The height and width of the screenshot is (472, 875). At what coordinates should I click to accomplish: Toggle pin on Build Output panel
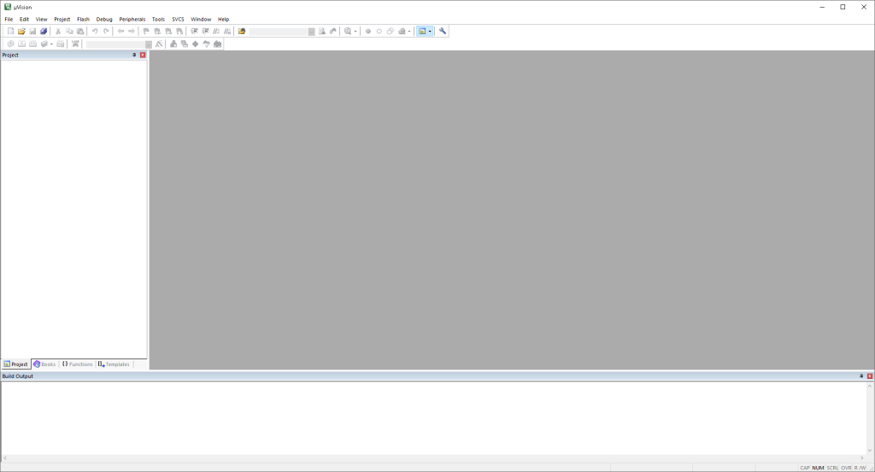861,376
